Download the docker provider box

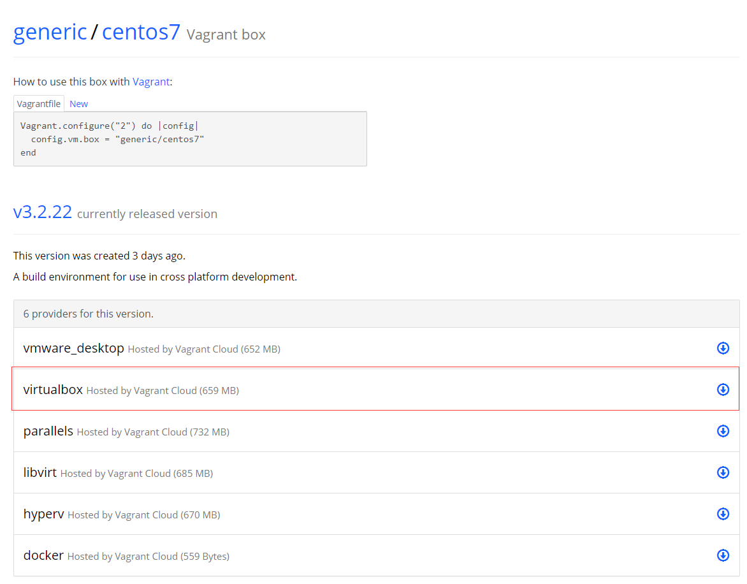(723, 555)
